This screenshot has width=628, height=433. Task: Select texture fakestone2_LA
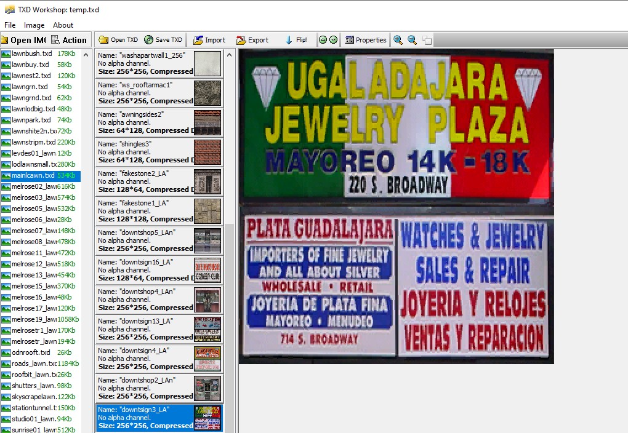tap(159, 181)
